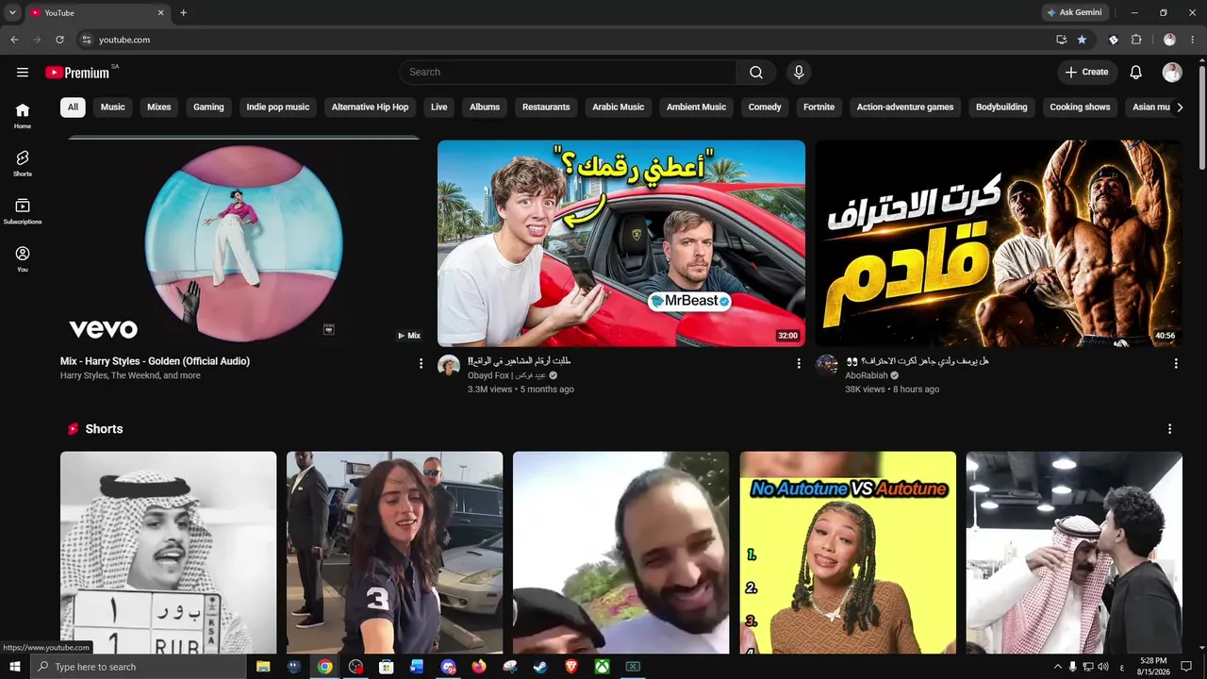Reload the page in Chrome
This screenshot has height=679, width=1207.
[x=59, y=40]
